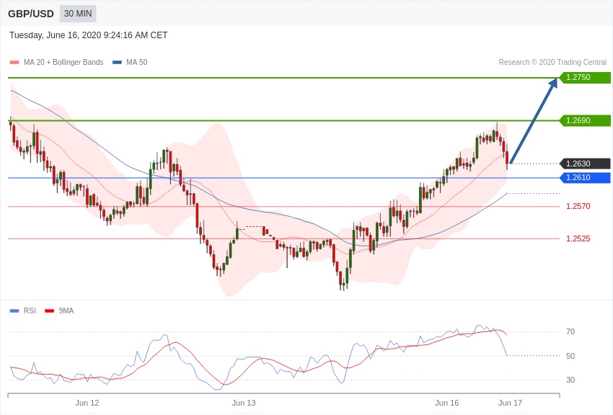The height and width of the screenshot is (415, 613).
Task: Click the pink MA 20 legend swatch
Action: (x=14, y=63)
